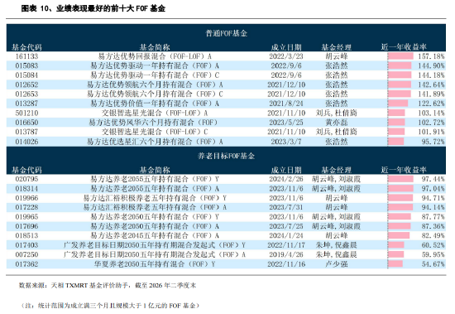This screenshot has height=314, width=455.
Task: Click the 数据来源 footnote text
Action: click(x=108, y=286)
